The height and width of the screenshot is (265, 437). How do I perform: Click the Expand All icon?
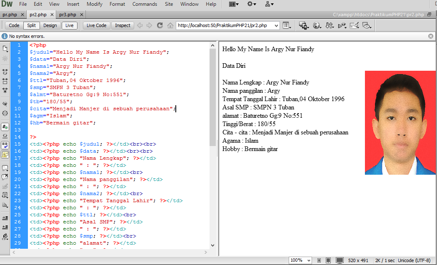[5, 90]
